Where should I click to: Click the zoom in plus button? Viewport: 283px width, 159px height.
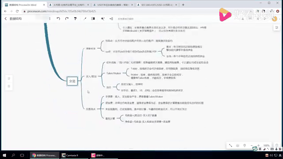point(258,145)
